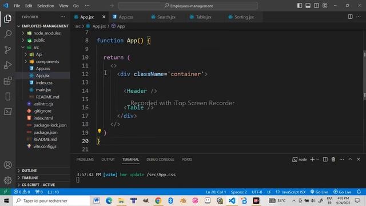Click Windows taskbar search box
Image resolution: width=366 pixels, height=206 pixels.
tap(51, 201)
